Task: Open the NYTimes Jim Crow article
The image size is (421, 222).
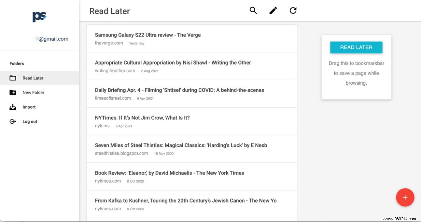Action: [142, 118]
